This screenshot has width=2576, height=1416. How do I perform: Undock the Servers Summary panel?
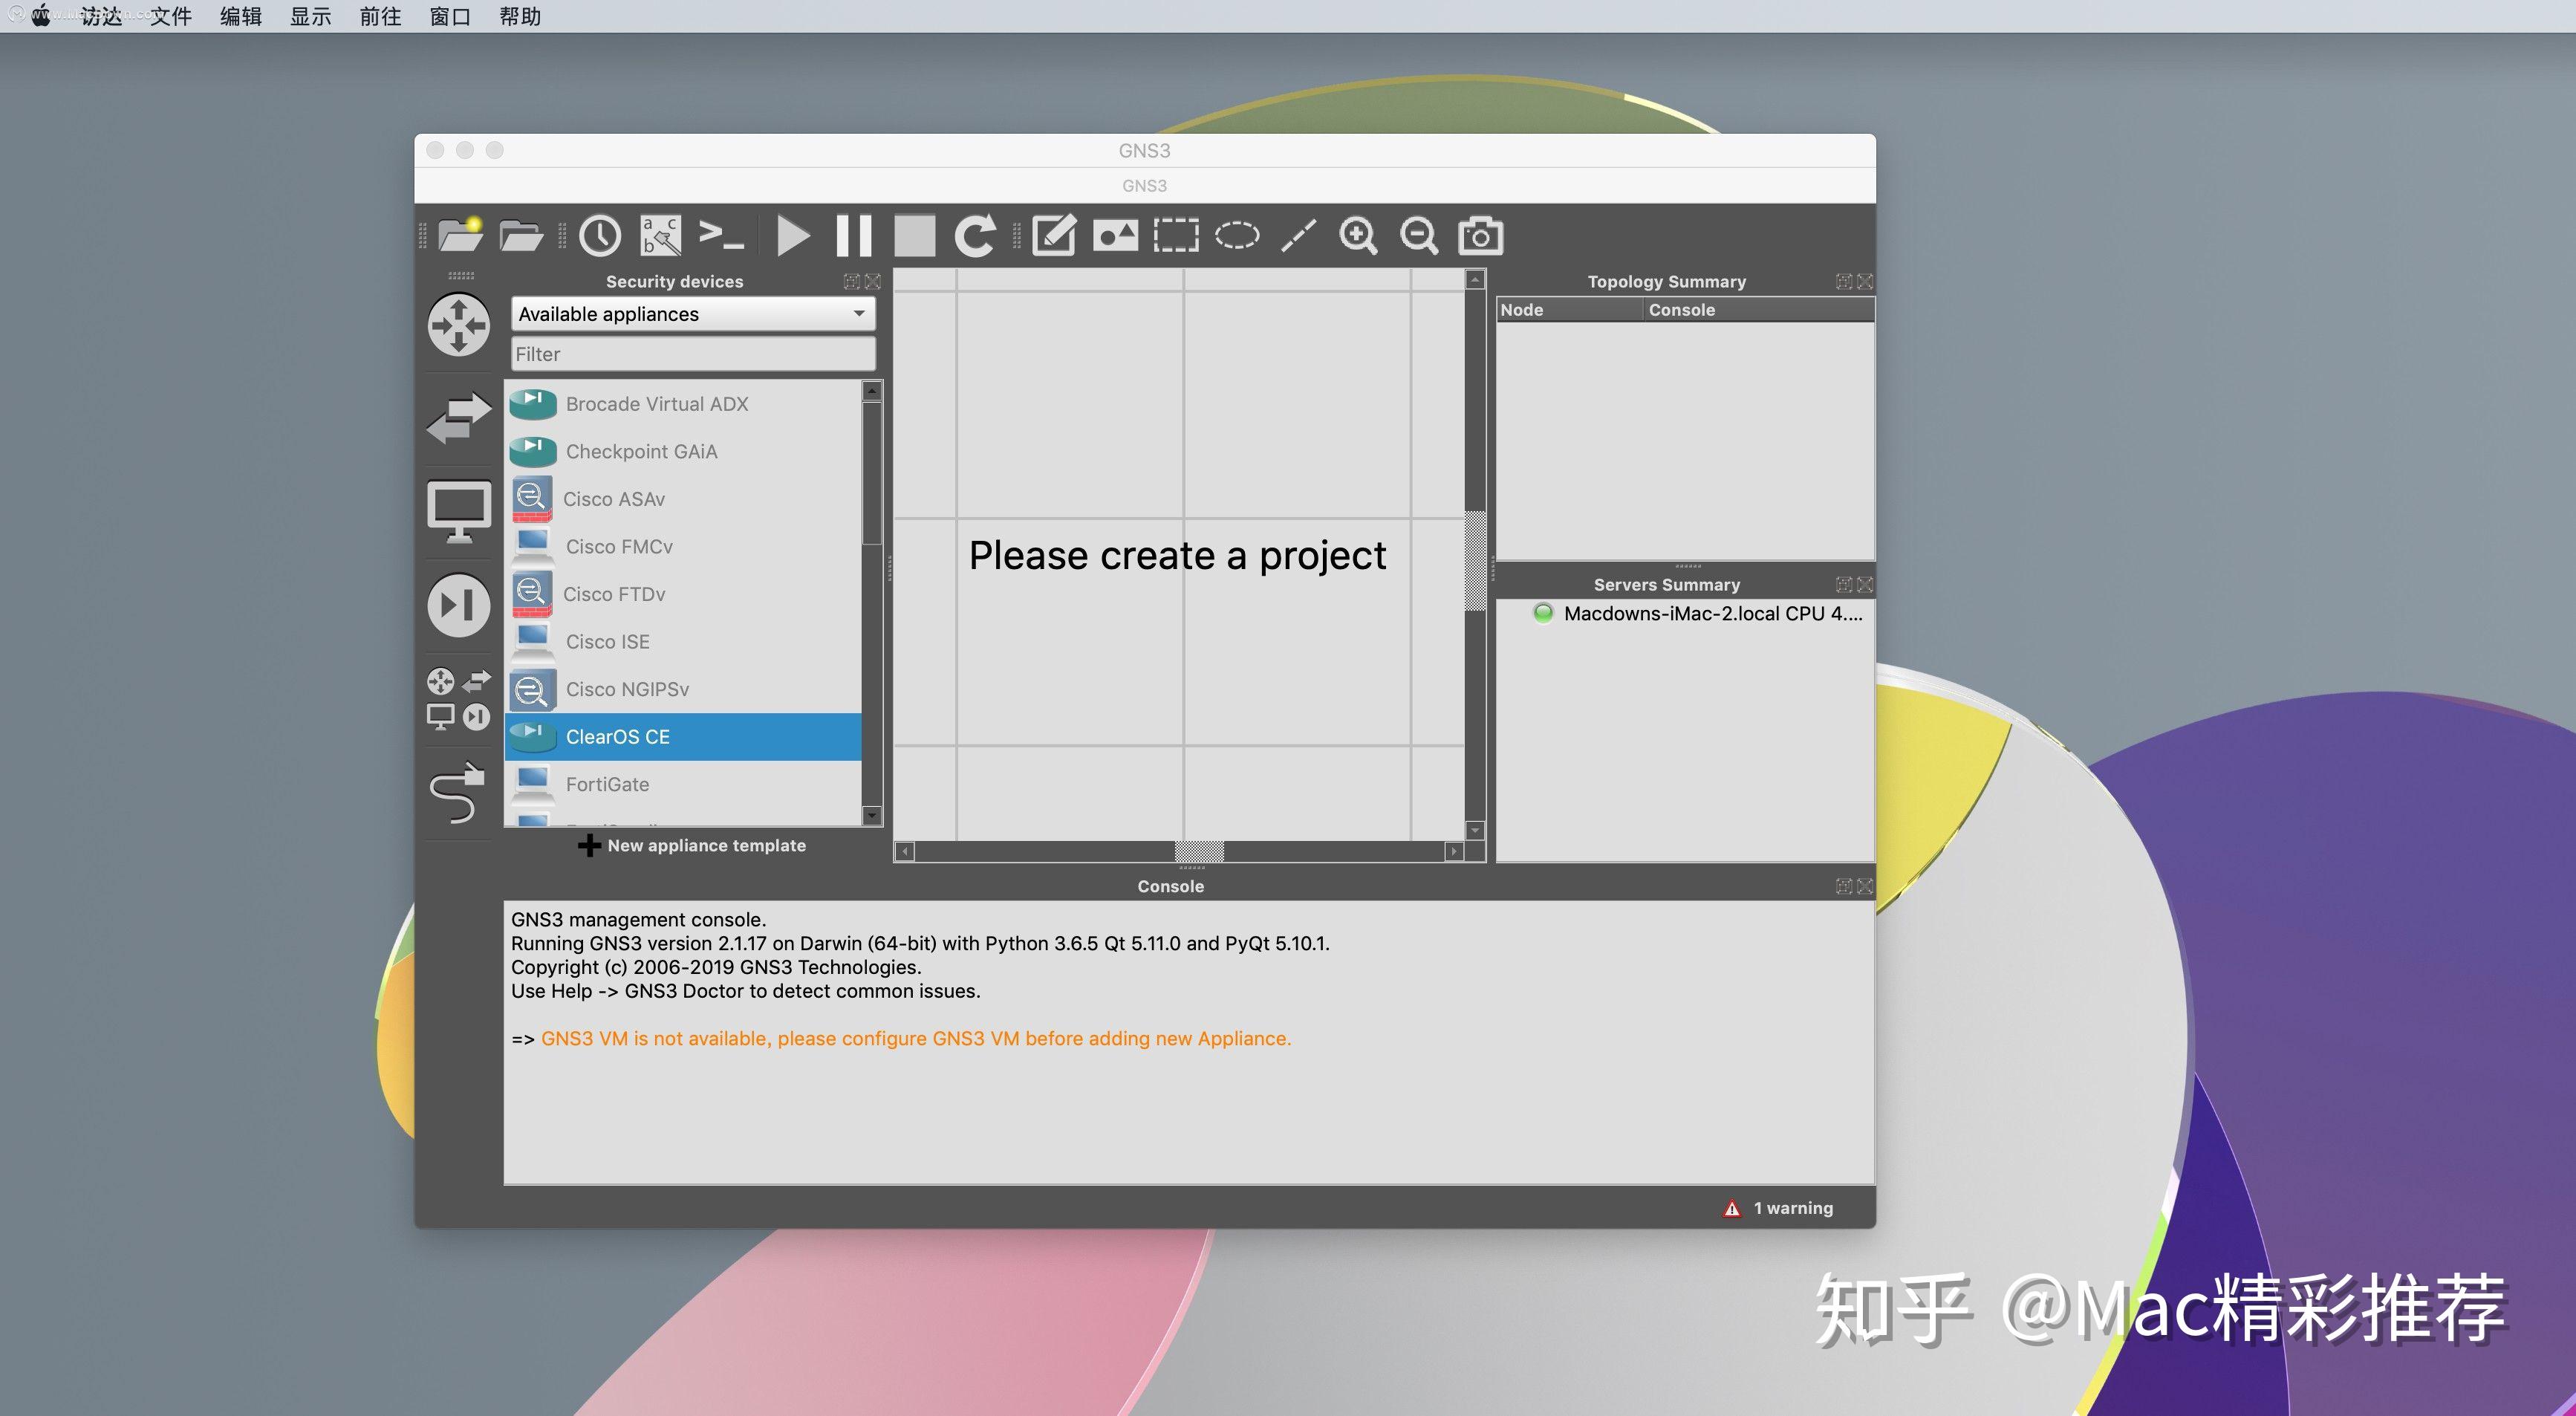pos(1844,585)
